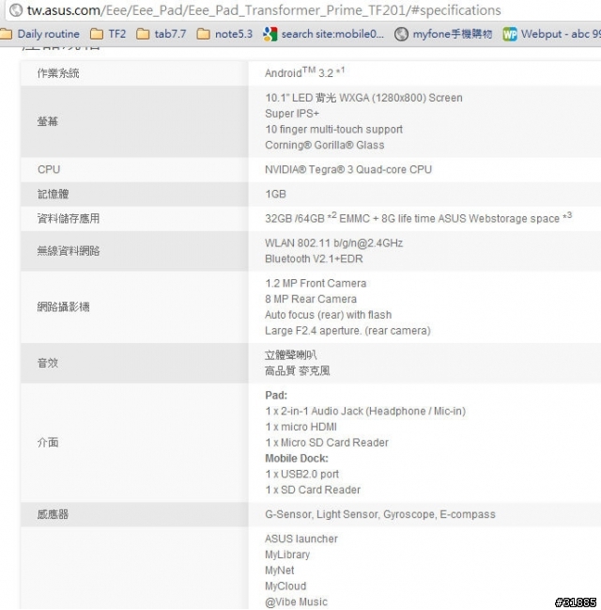Click the 介面 row label
Viewport: 601px width, 610px height.
(x=48, y=443)
